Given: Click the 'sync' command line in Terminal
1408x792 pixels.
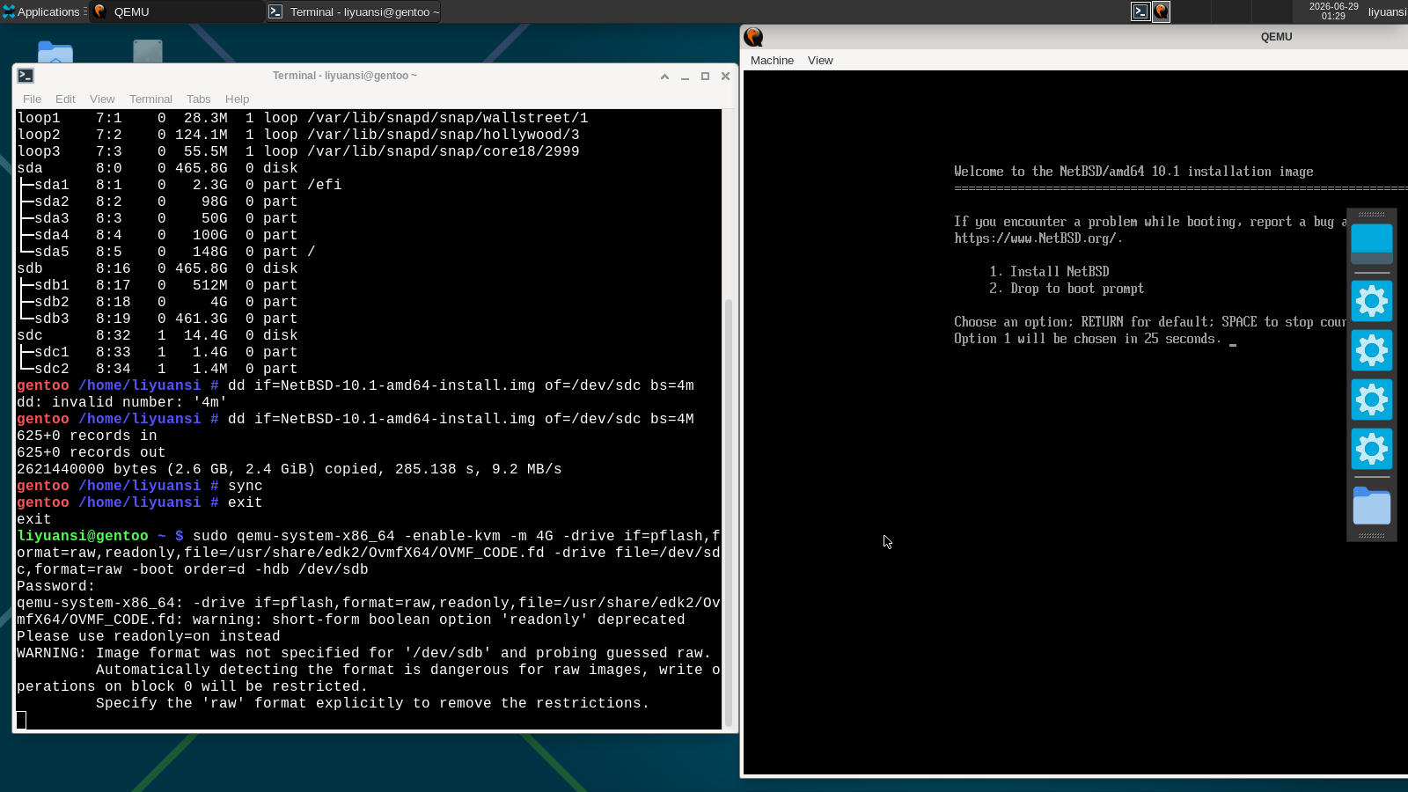Looking at the screenshot, I should coord(140,486).
